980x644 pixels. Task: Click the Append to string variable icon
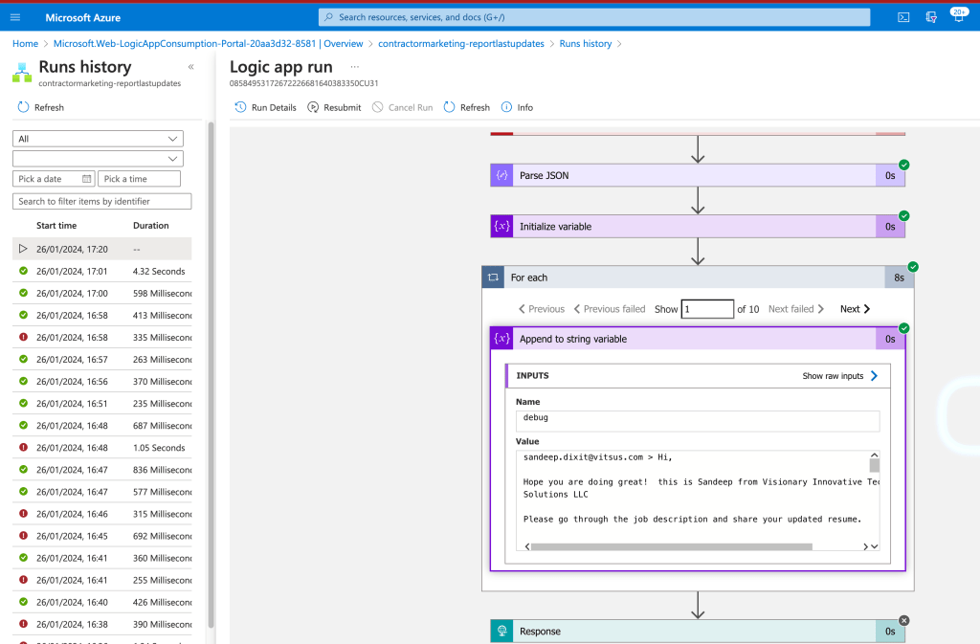click(x=501, y=339)
